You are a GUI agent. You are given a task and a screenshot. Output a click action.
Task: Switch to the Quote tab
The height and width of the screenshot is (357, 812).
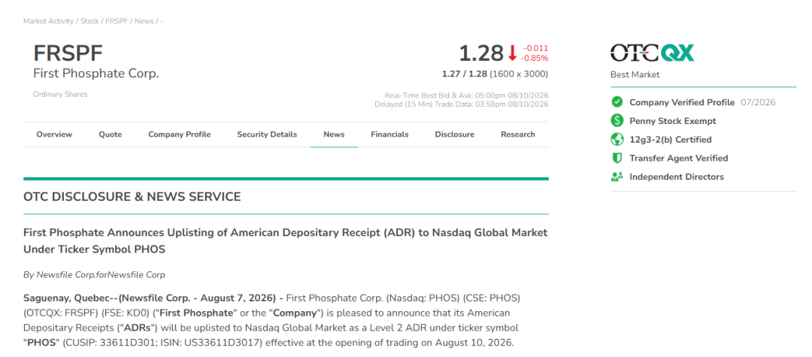(x=111, y=135)
